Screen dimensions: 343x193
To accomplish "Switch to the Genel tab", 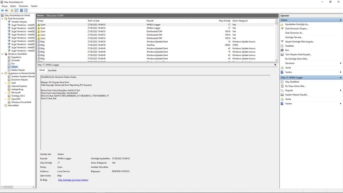I will coord(42,70).
